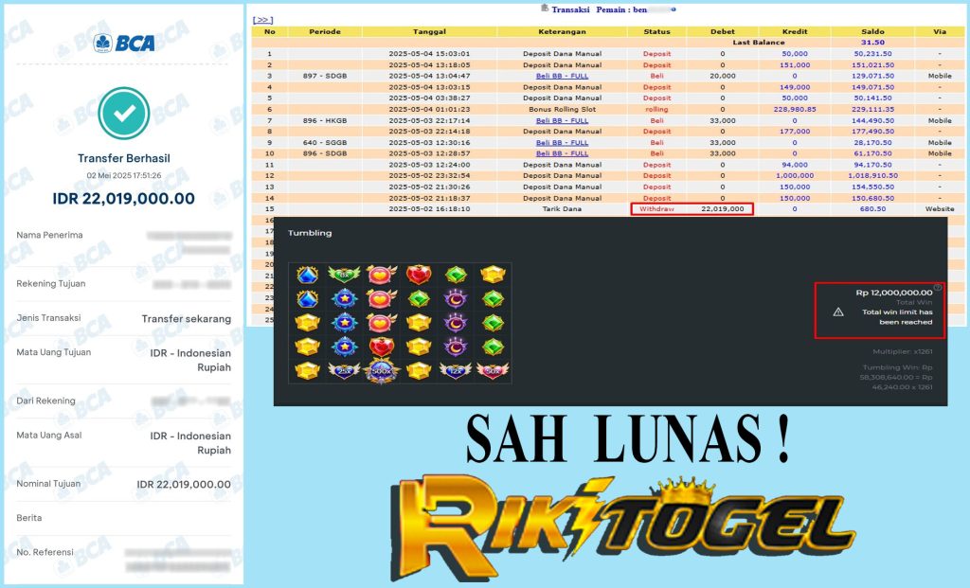Click the Saldo value 680.50
This screenshot has height=588, width=970.
[872, 209]
